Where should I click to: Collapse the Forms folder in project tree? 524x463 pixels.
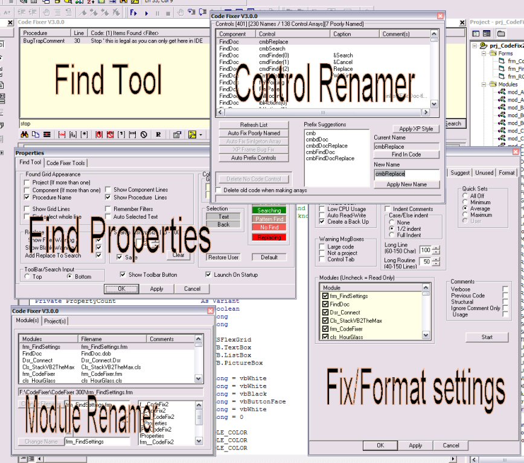pyautogui.click(x=484, y=53)
